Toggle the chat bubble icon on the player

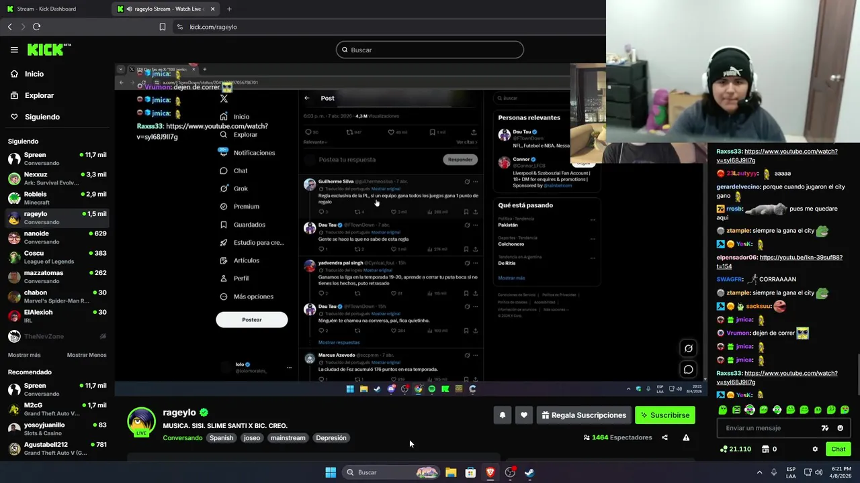(x=689, y=370)
